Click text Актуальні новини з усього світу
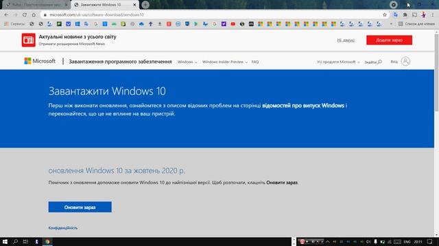Image resolution: width=439 pixels, height=246 pixels. coord(78,37)
